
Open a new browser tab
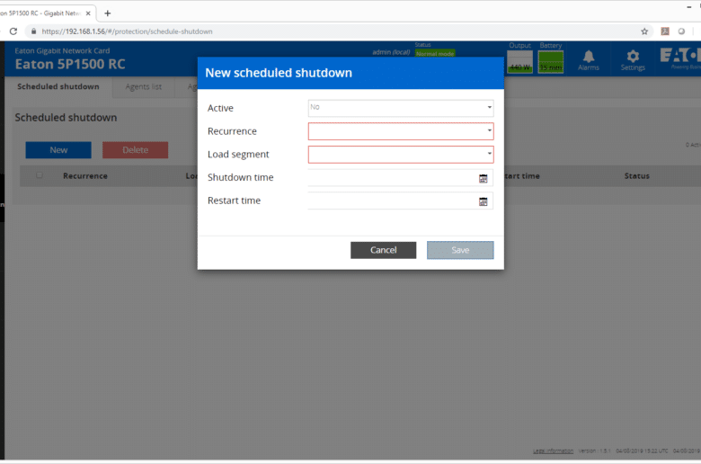[107, 13]
